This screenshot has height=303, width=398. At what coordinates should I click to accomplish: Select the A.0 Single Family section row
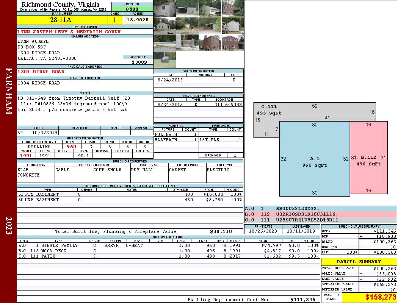pyautogui.click(x=168, y=245)
